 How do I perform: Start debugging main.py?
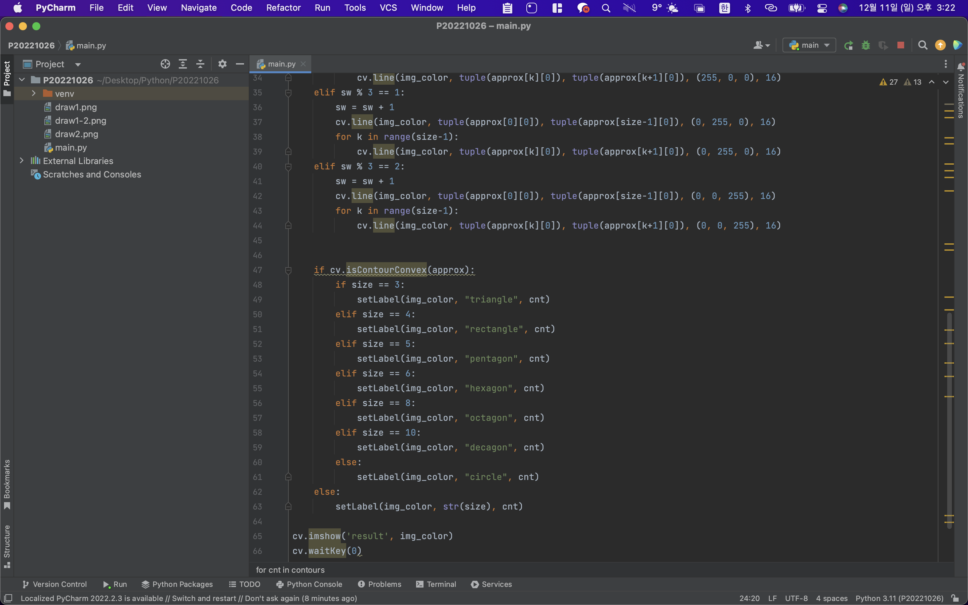865,45
